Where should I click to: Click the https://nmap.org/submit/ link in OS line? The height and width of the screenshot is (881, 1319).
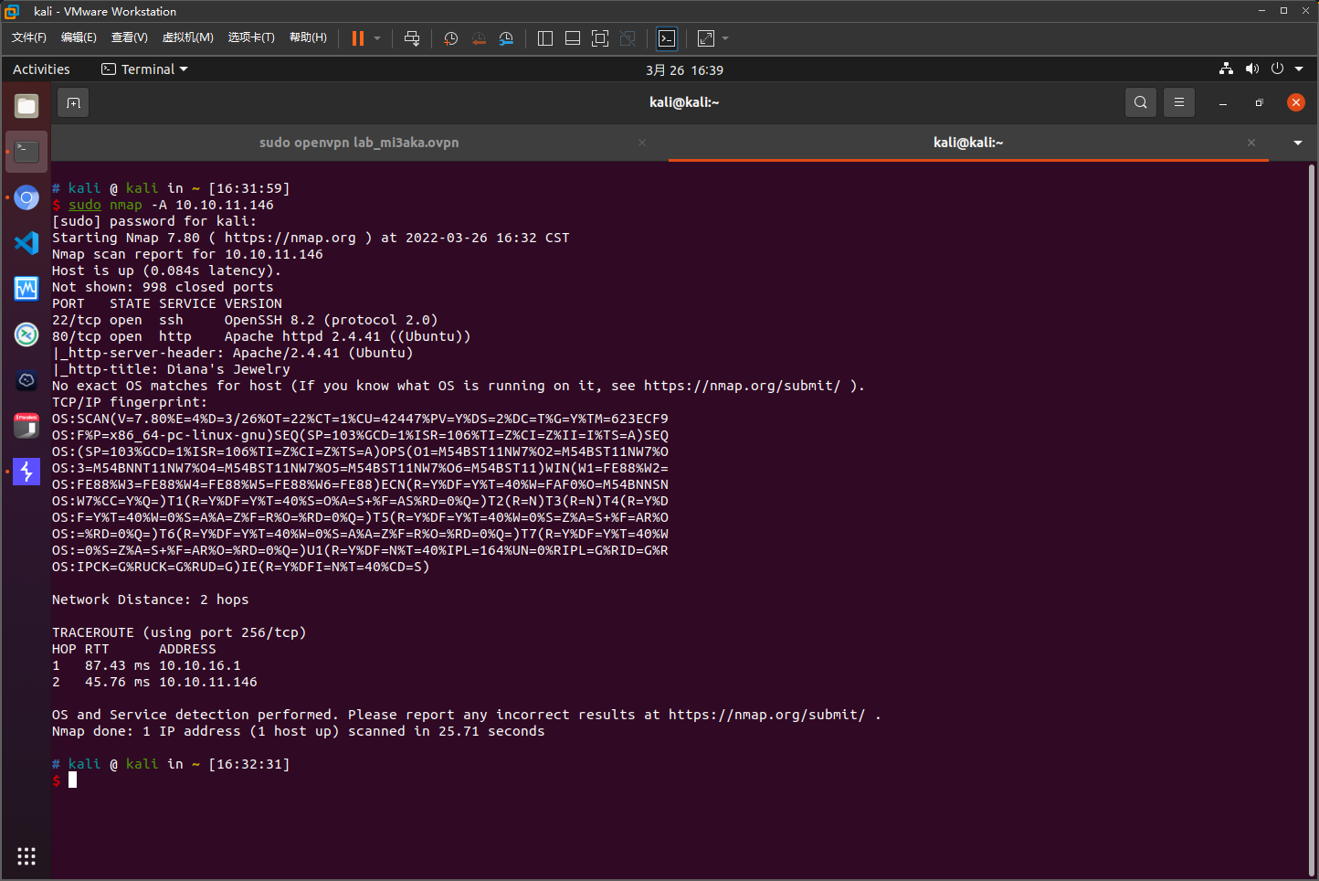tap(742, 386)
